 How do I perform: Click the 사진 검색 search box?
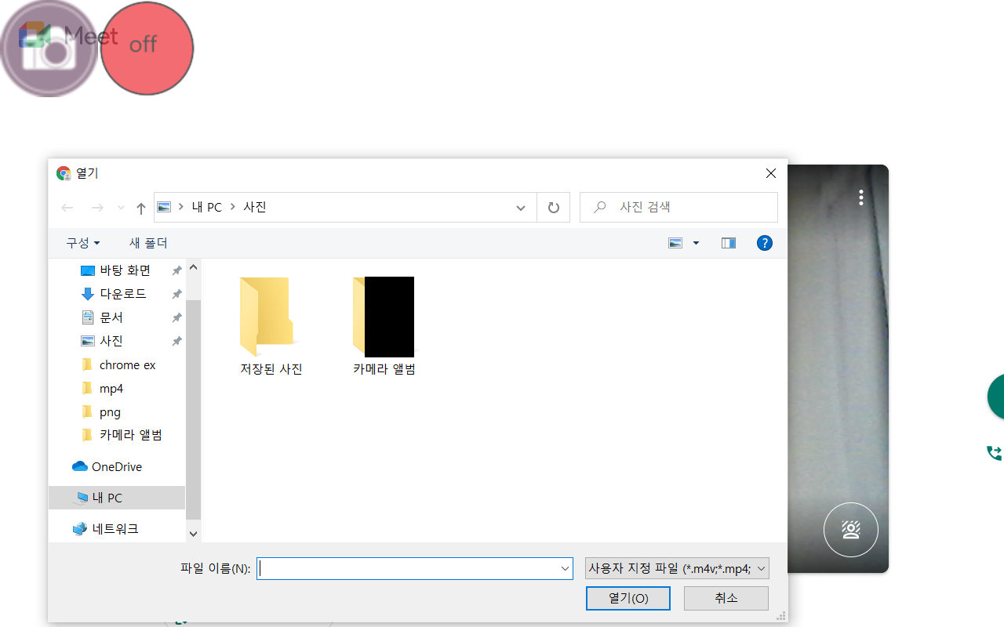pyautogui.click(x=678, y=208)
